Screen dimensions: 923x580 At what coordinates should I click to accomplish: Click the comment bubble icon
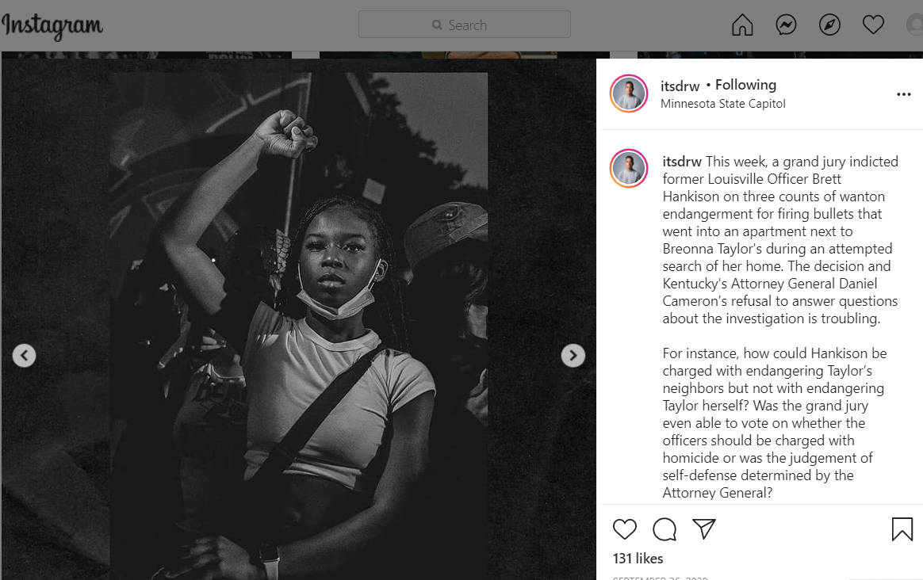[664, 529]
